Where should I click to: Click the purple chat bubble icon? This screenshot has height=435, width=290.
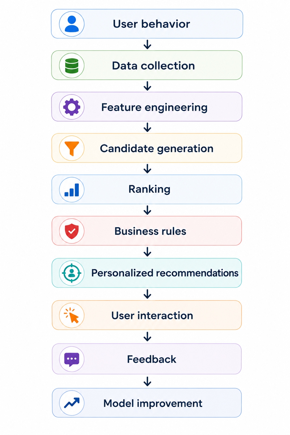point(72,359)
